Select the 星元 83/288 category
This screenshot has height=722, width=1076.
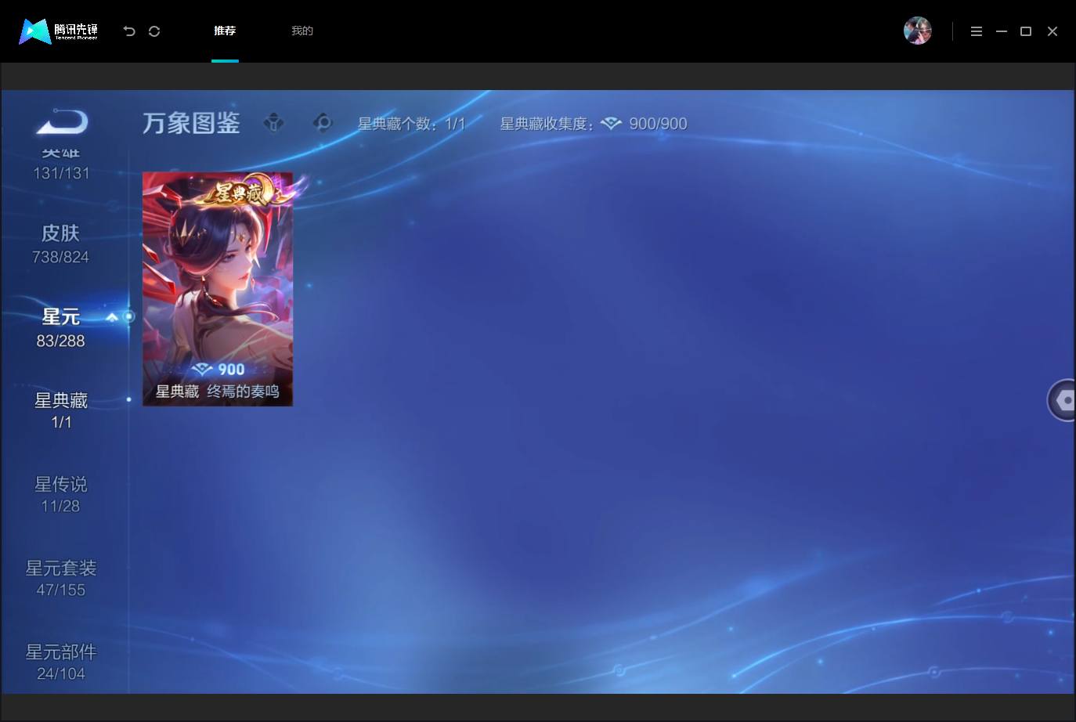tap(60, 327)
